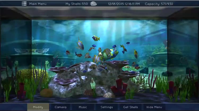Click Hide Menu button

tap(154, 107)
